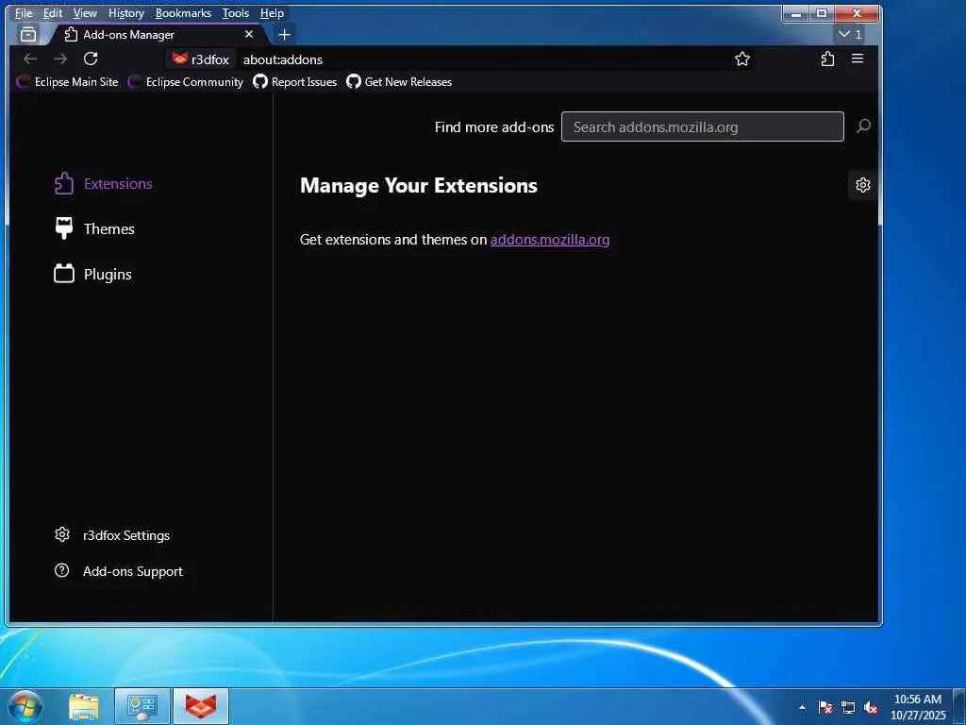This screenshot has height=725, width=966.
Task: Select the Themes category in the sidebar
Action: (95, 228)
